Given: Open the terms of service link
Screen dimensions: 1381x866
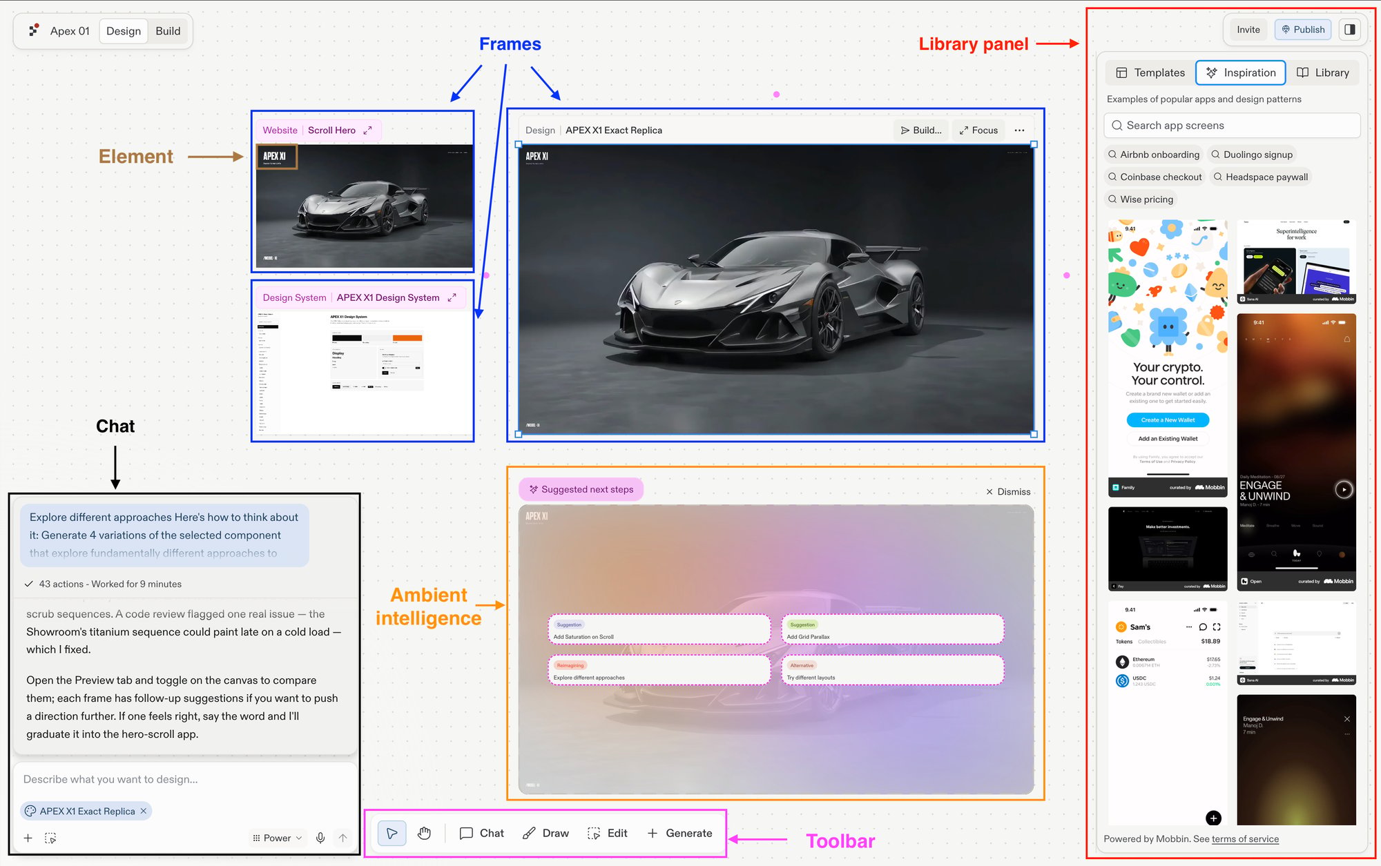Looking at the screenshot, I should coord(1245,839).
